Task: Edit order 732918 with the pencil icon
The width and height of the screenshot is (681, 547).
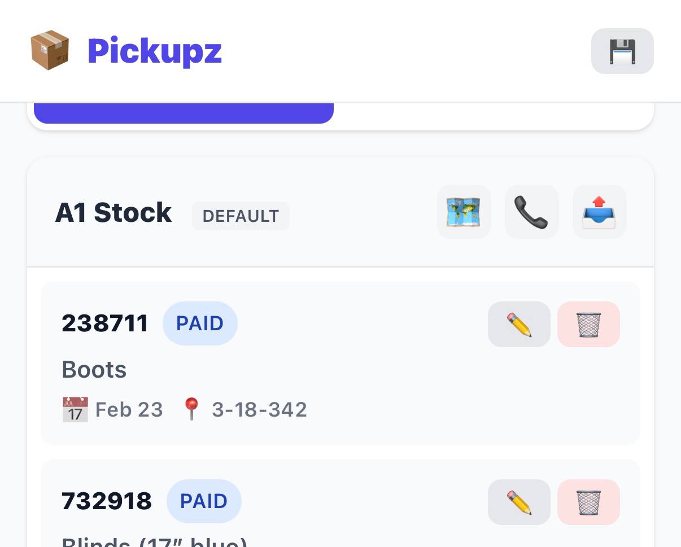Action: coord(519,502)
